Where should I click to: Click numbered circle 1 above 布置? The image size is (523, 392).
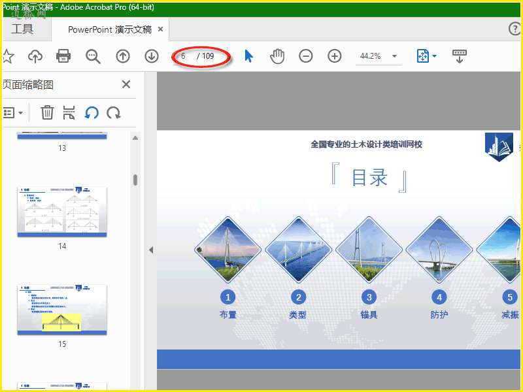[228, 297]
